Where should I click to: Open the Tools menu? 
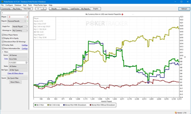click(x=30, y=5)
